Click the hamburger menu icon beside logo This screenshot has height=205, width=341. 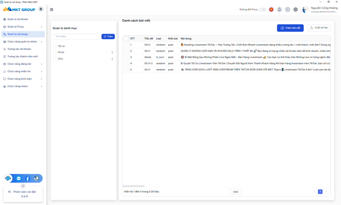(41, 9)
